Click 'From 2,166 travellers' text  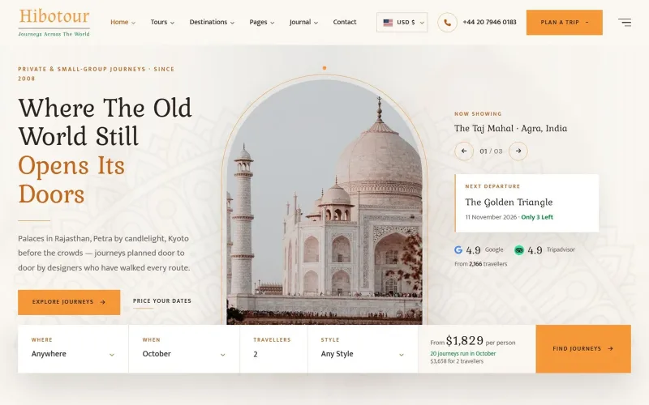480,264
